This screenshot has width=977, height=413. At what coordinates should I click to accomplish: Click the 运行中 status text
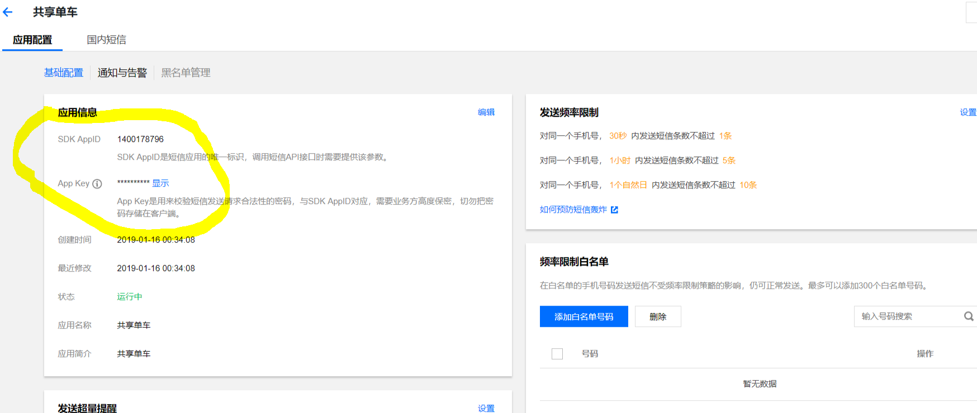[x=130, y=297]
